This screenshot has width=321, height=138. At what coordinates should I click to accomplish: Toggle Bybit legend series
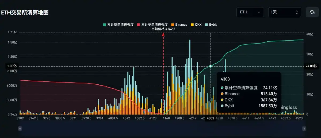point(211,25)
